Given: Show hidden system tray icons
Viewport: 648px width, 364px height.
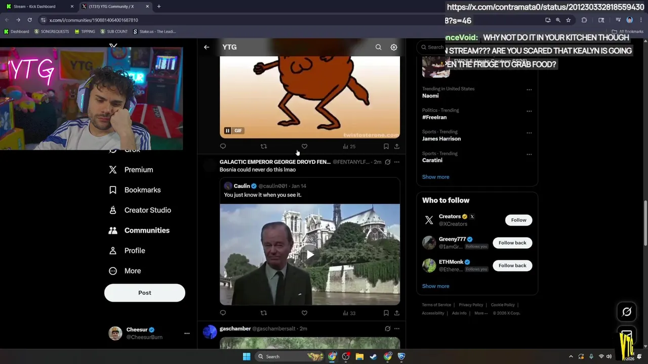Looking at the screenshot, I should click(x=571, y=356).
